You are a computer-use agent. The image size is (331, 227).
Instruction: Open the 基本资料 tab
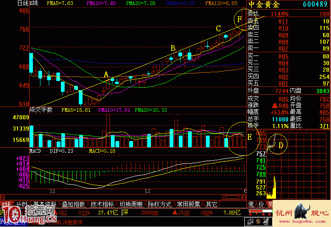[45, 204]
